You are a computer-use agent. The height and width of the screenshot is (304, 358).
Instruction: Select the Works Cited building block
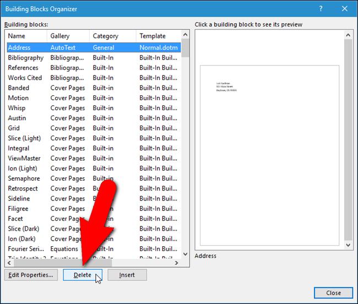(94, 78)
